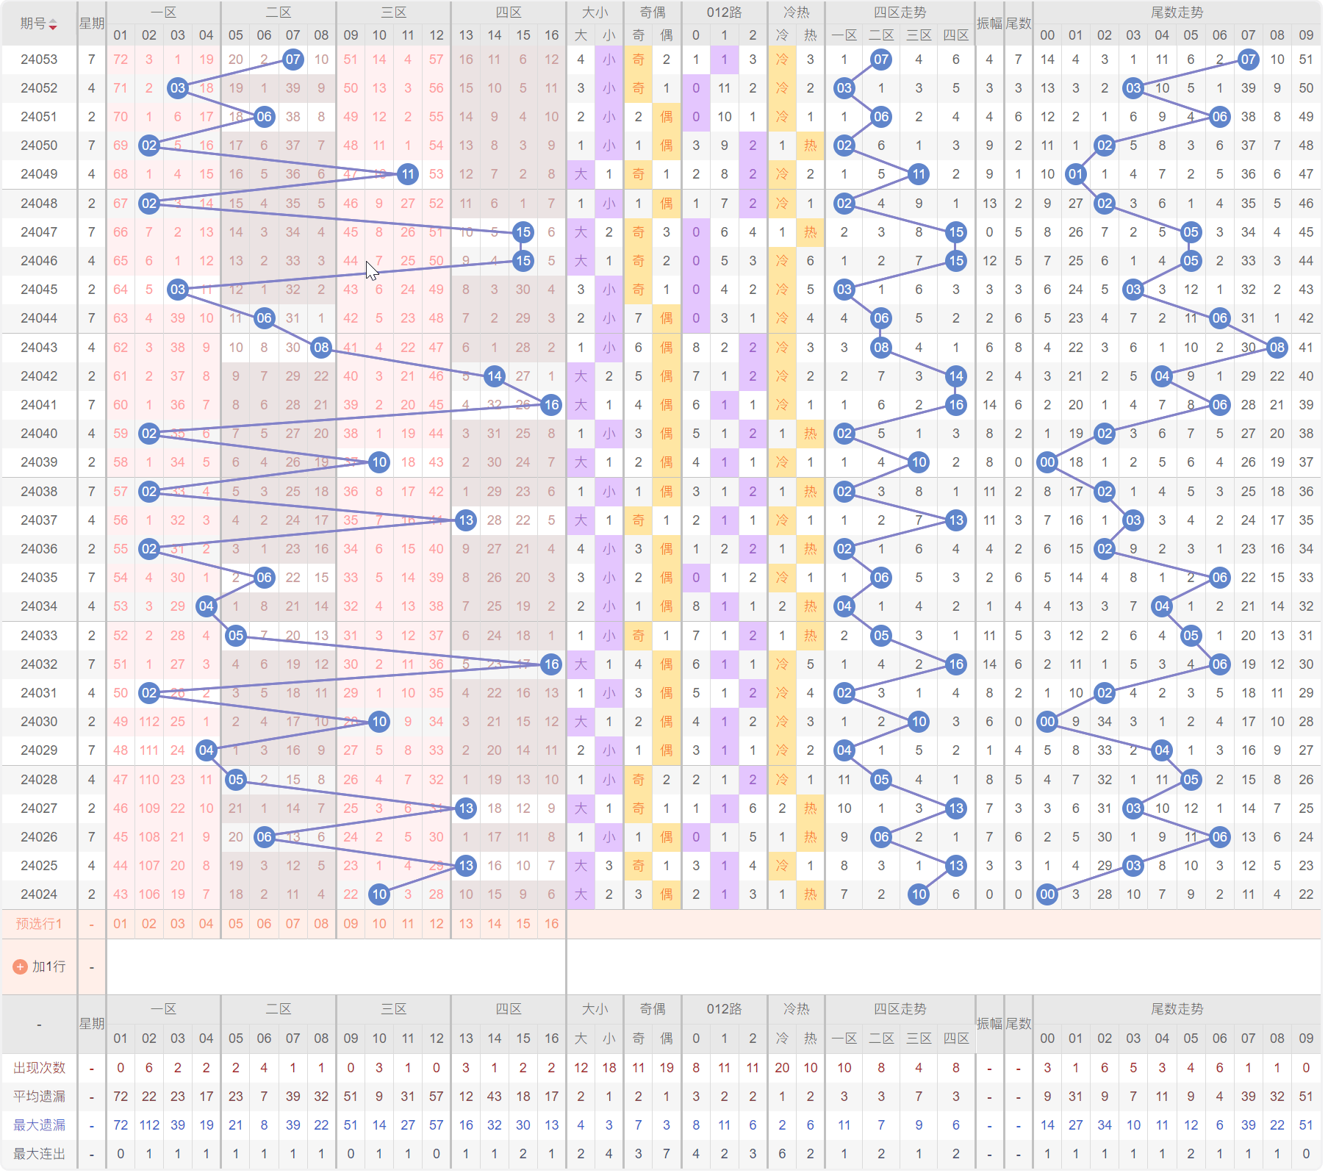This screenshot has width=1328, height=1173.
Task: Click the 预选行1 row label
Action: click(x=39, y=924)
